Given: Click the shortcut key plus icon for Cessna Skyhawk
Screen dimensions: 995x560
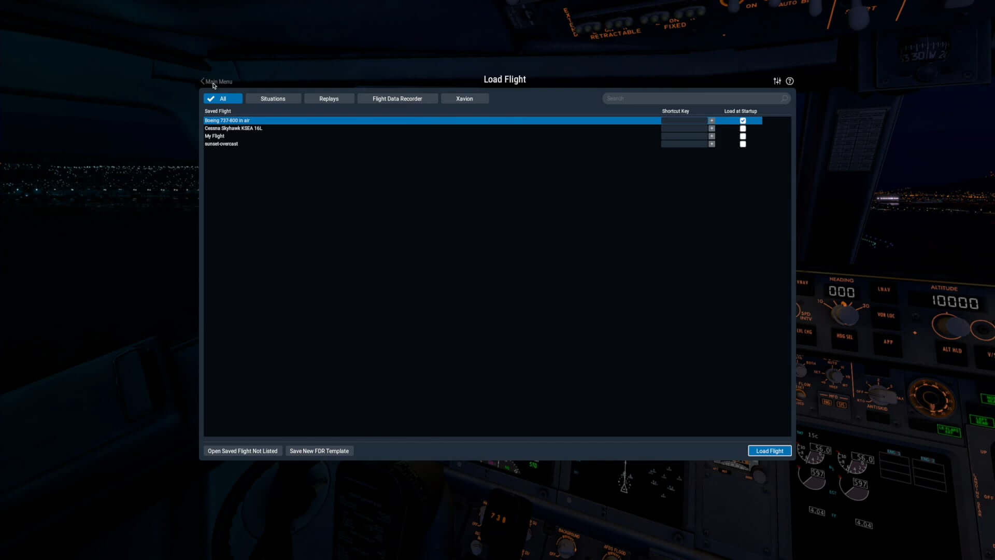Looking at the screenshot, I should (x=712, y=128).
